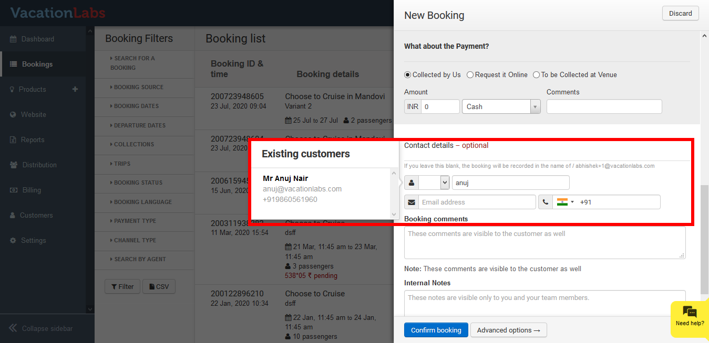Click the Distribution users icon
Viewport: 709px width, 343px height.
14,165
